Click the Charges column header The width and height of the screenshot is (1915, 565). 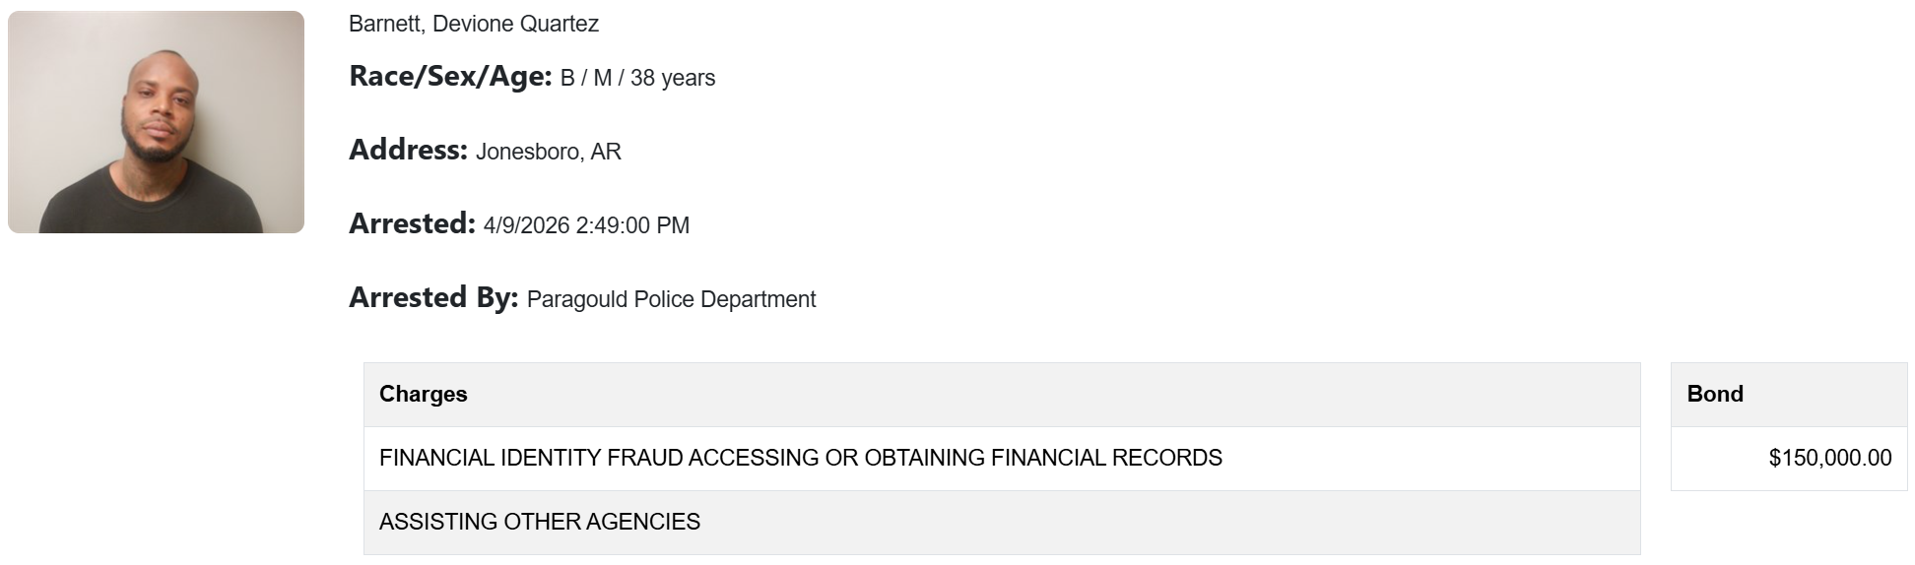[424, 394]
